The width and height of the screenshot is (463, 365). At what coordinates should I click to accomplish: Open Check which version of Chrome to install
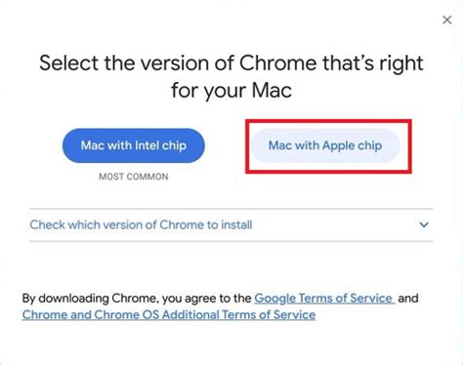(x=231, y=224)
